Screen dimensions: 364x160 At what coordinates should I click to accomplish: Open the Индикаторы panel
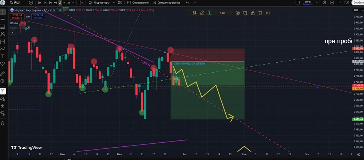pos(98,3)
